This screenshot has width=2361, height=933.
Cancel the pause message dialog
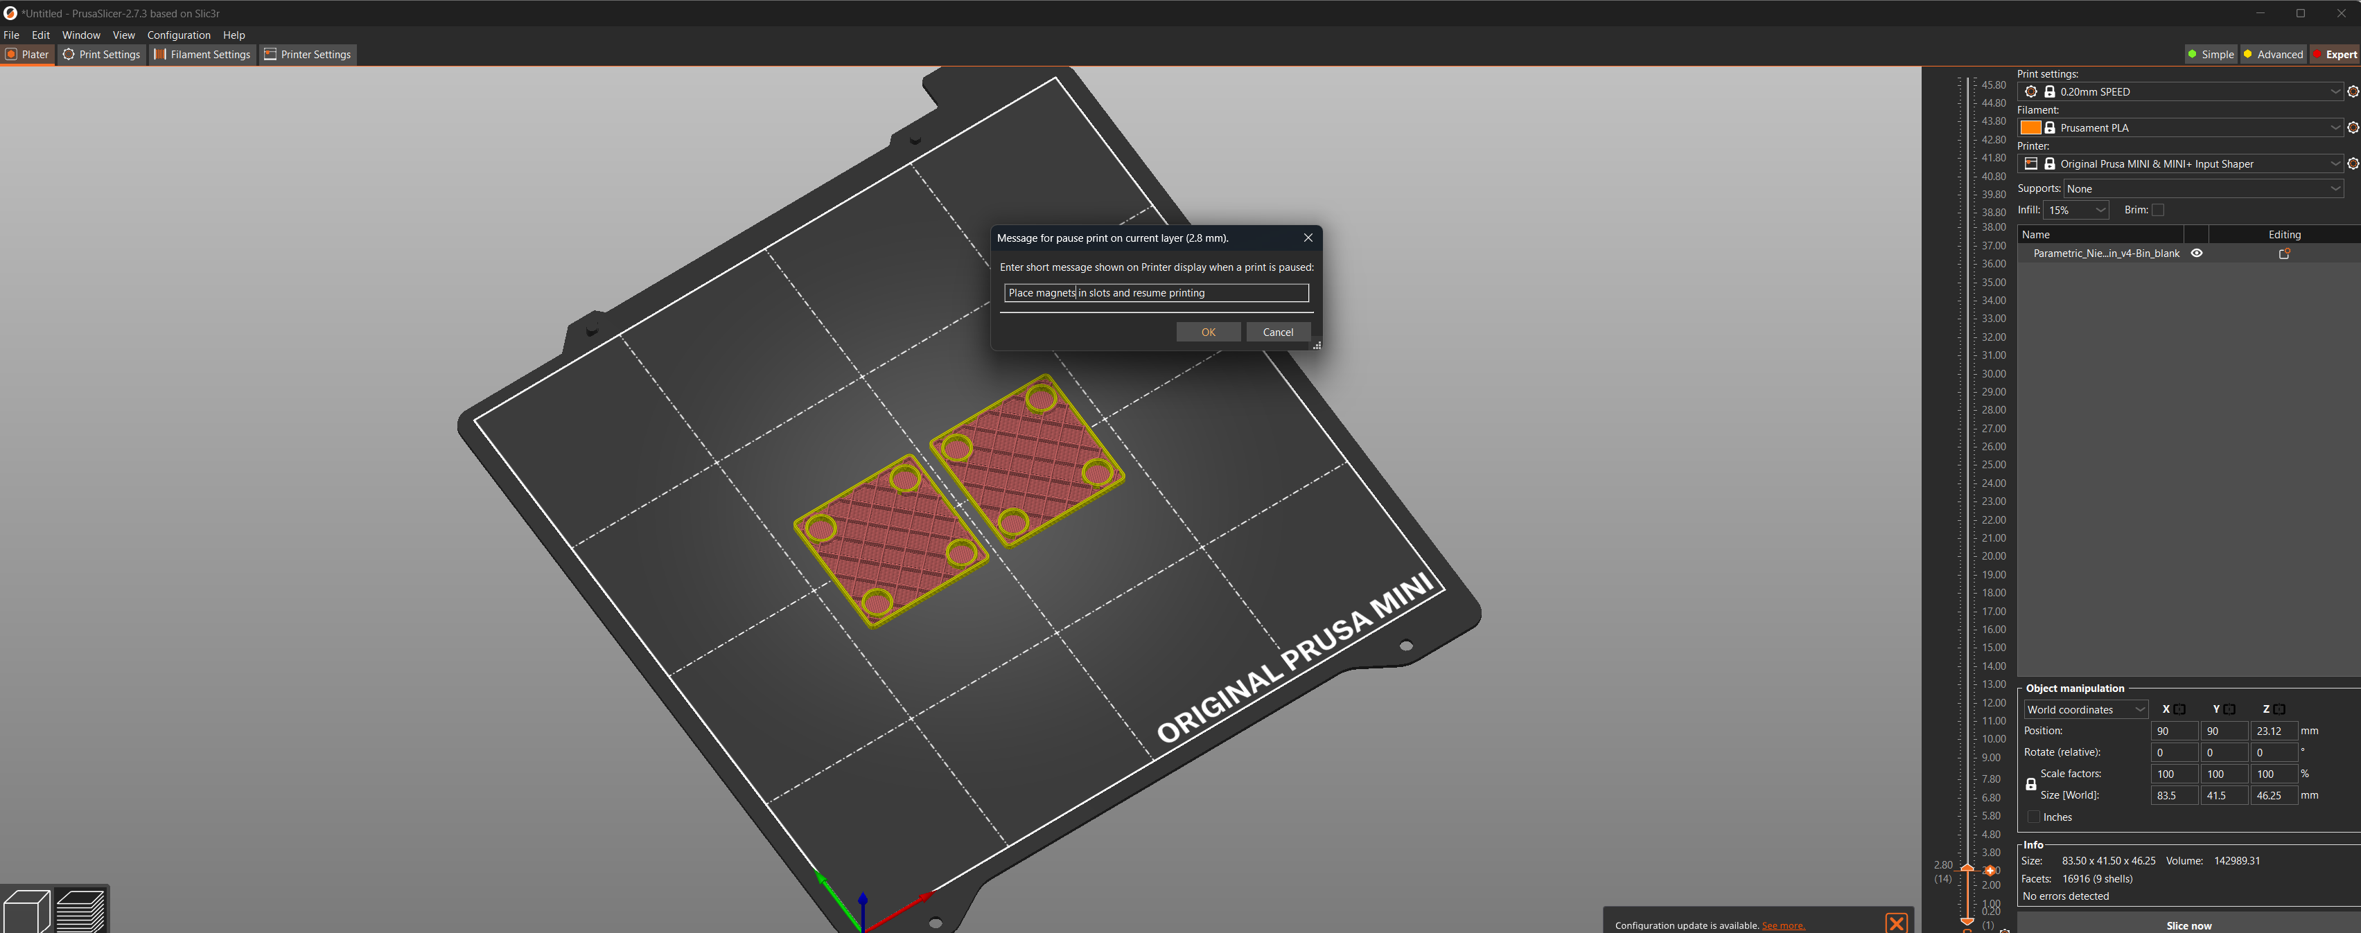(x=1278, y=332)
